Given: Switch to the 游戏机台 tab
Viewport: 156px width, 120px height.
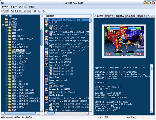Looking at the screenshot, I should [120, 16].
